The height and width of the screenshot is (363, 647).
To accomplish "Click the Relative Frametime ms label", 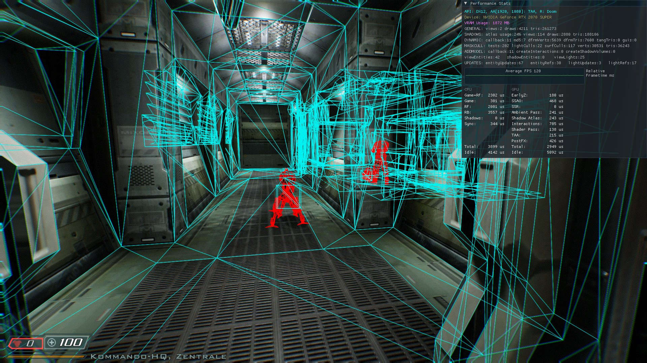I will [x=599, y=73].
